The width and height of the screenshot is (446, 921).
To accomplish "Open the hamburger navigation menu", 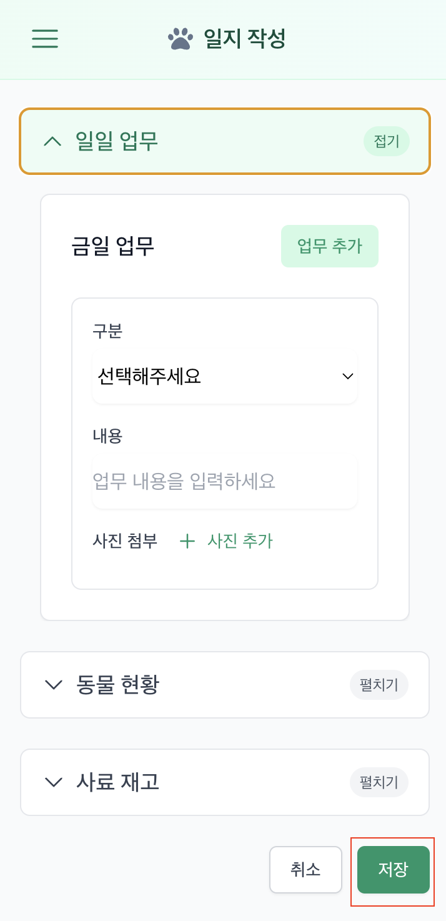I will pyautogui.click(x=44, y=39).
